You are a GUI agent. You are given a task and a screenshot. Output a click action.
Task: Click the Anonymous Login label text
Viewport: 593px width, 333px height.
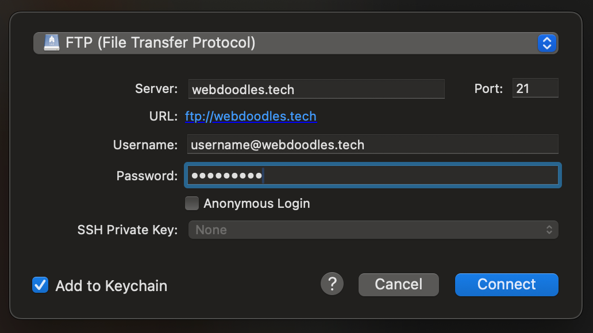[x=256, y=203]
